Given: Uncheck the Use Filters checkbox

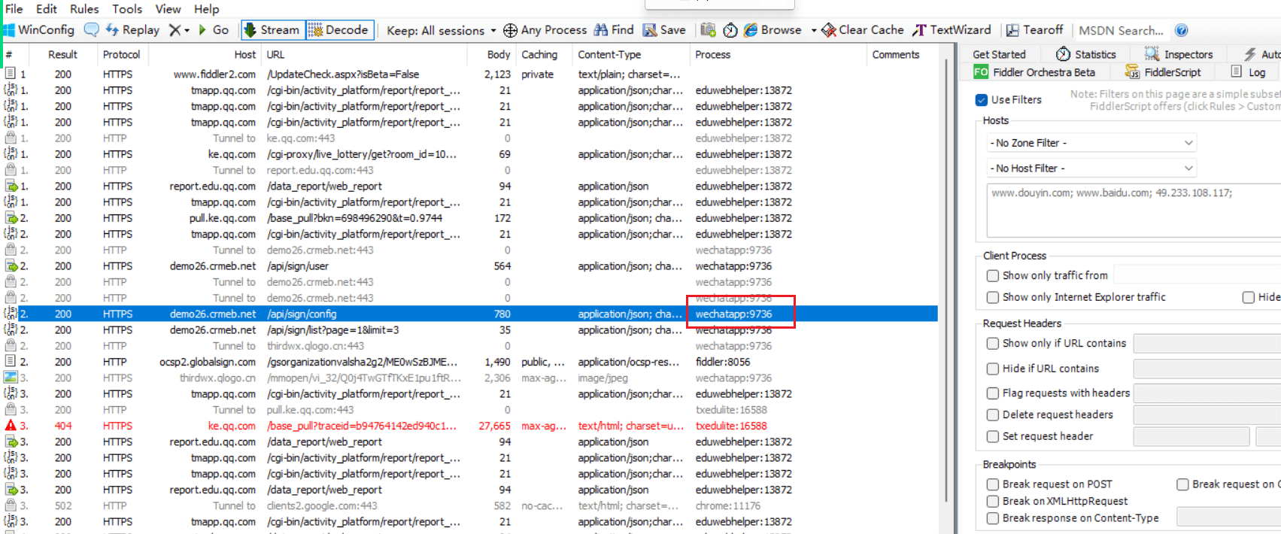Looking at the screenshot, I should coord(981,100).
